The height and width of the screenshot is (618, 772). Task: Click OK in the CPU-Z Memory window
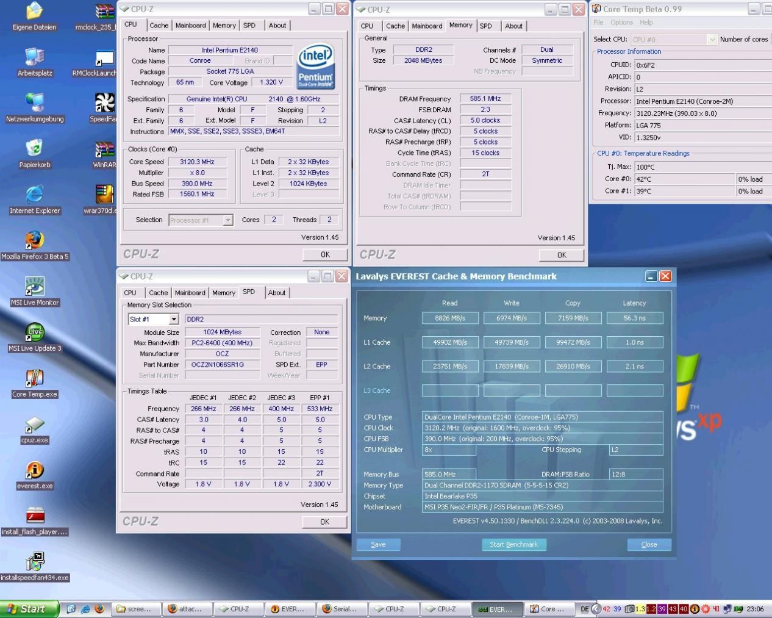pyautogui.click(x=562, y=255)
